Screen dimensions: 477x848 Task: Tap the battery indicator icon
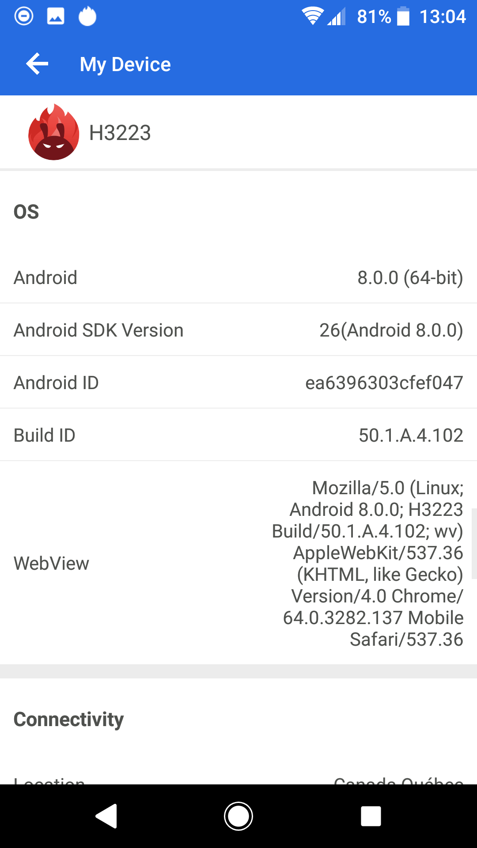403,17
